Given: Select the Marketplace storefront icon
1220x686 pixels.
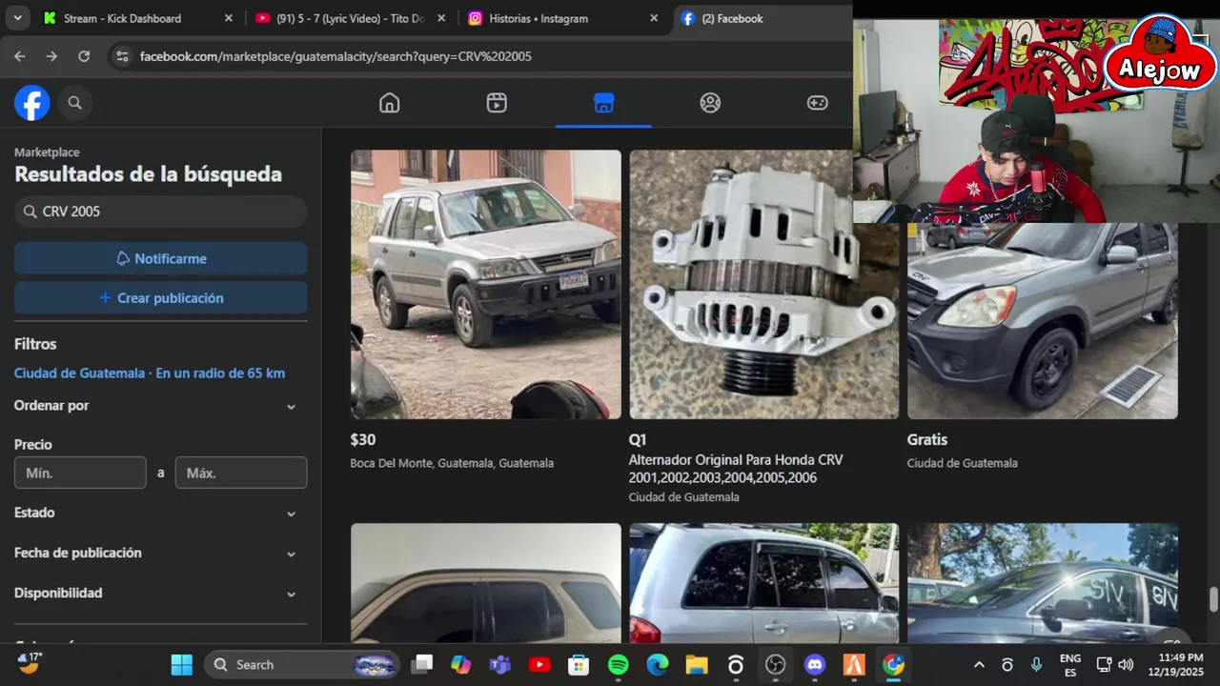Looking at the screenshot, I should 603,103.
